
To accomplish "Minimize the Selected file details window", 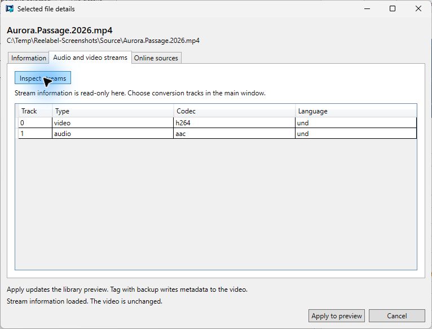I will [367, 9].
